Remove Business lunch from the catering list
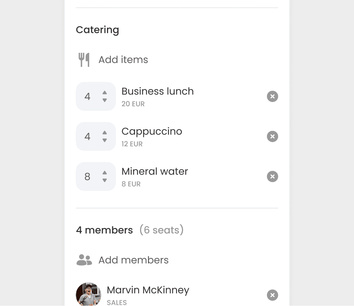The height and width of the screenshot is (306, 354). (272, 96)
